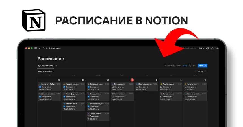Go forward with the right arrow in the title bar
Screen dimensions: 243x127
coord(43,48)
